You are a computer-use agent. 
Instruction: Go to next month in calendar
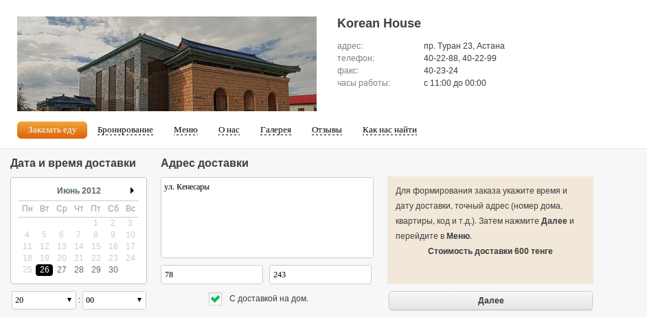pos(132,190)
